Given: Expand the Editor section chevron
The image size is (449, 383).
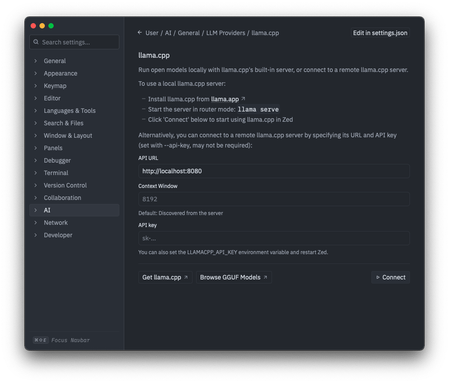Looking at the screenshot, I should tap(35, 98).
